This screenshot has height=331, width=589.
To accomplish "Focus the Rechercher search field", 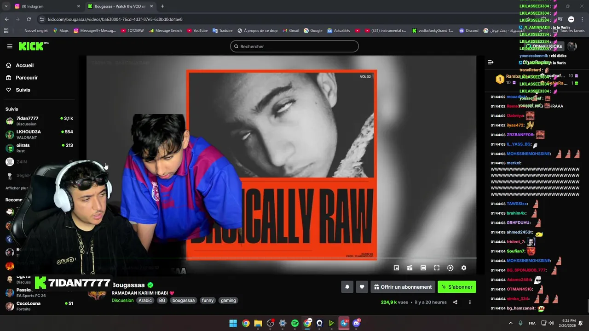I will [294, 46].
